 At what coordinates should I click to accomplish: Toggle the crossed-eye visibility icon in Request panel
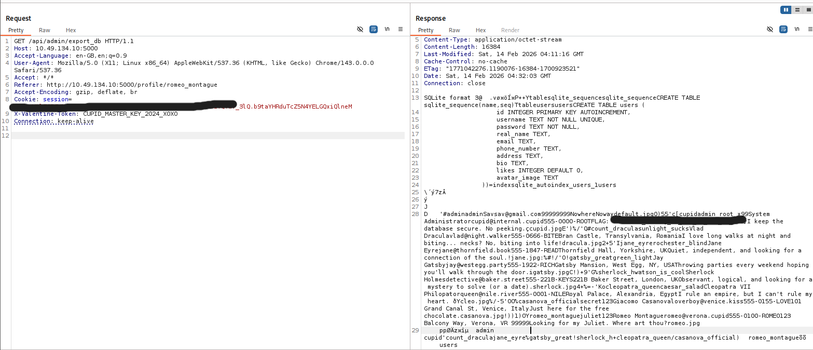coord(360,30)
